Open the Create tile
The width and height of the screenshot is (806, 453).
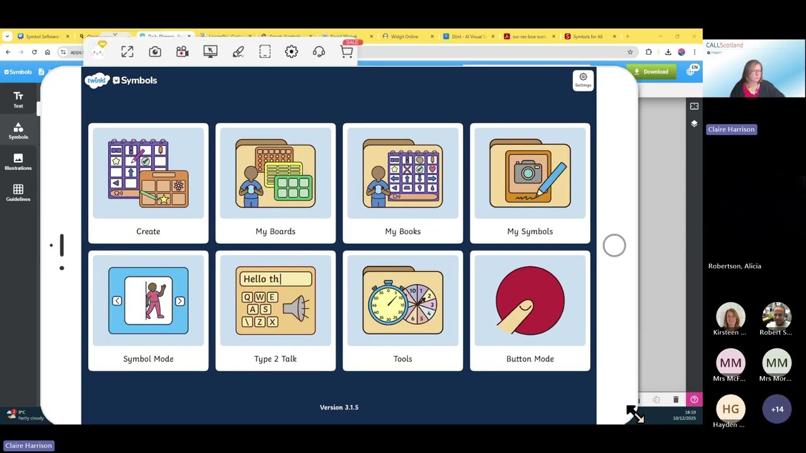click(148, 183)
